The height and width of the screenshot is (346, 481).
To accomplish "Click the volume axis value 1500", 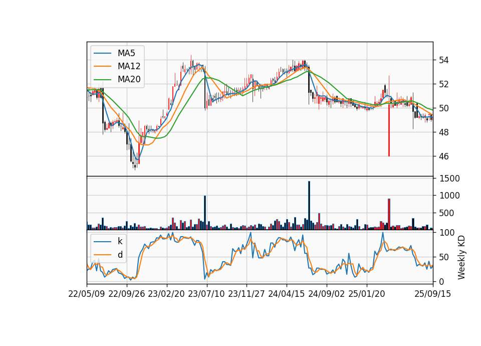I will pos(449,179).
